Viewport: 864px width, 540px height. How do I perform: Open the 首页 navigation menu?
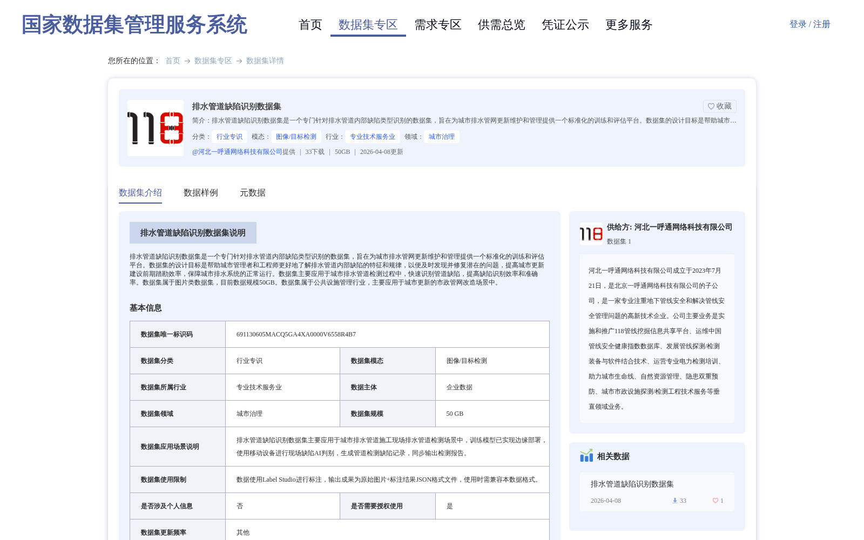point(310,25)
